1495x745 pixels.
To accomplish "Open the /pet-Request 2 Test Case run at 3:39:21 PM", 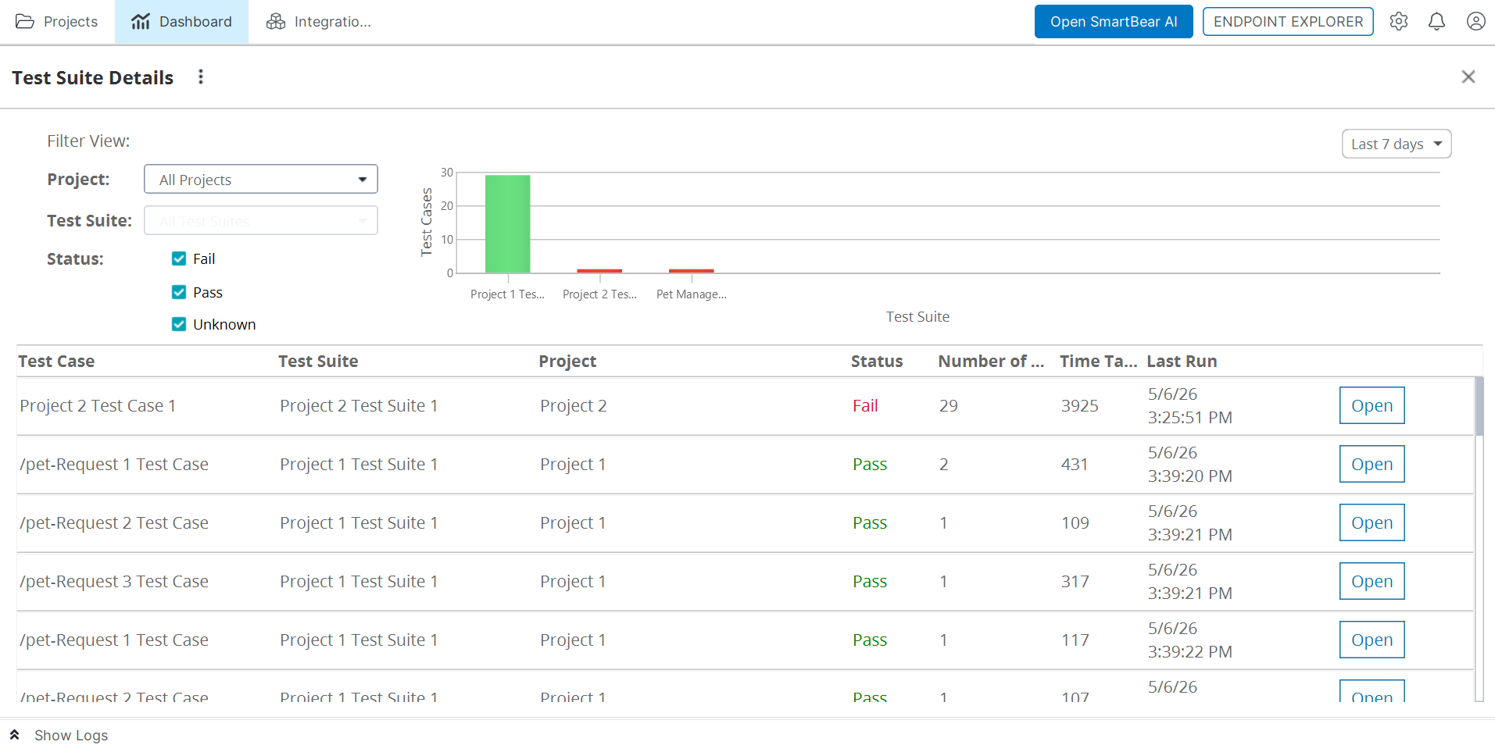I will (x=1372, y=522).
